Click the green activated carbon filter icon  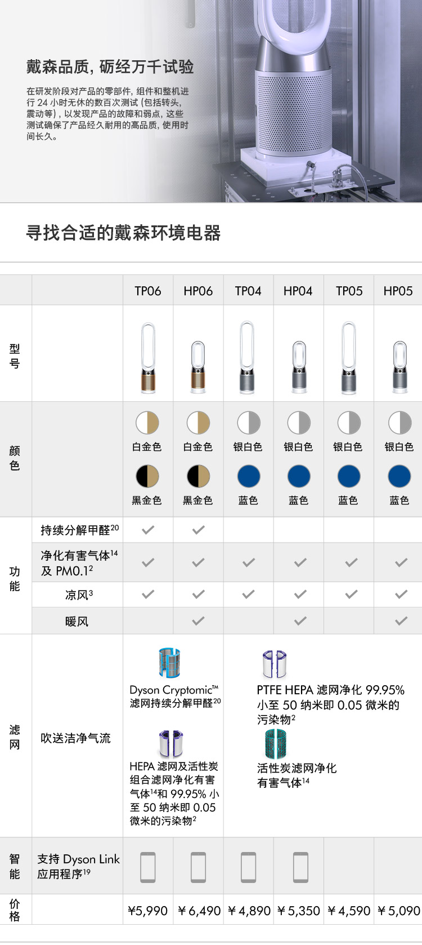pyautogui.click(x=276, y=744)
